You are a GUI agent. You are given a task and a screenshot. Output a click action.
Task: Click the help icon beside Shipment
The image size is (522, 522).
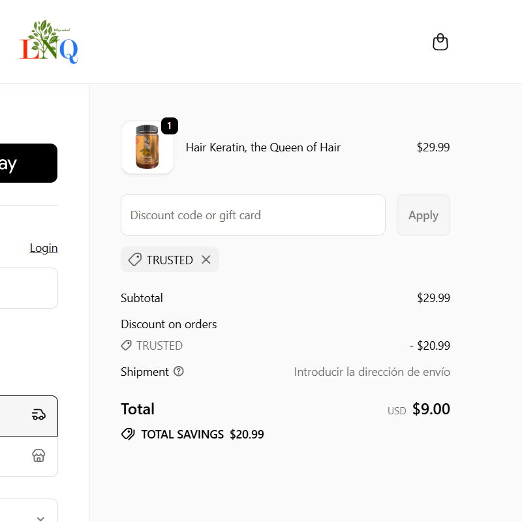[179, 371]
